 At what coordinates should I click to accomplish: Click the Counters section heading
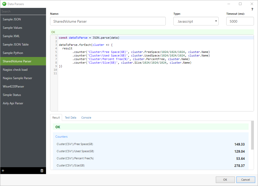point(61,137)
